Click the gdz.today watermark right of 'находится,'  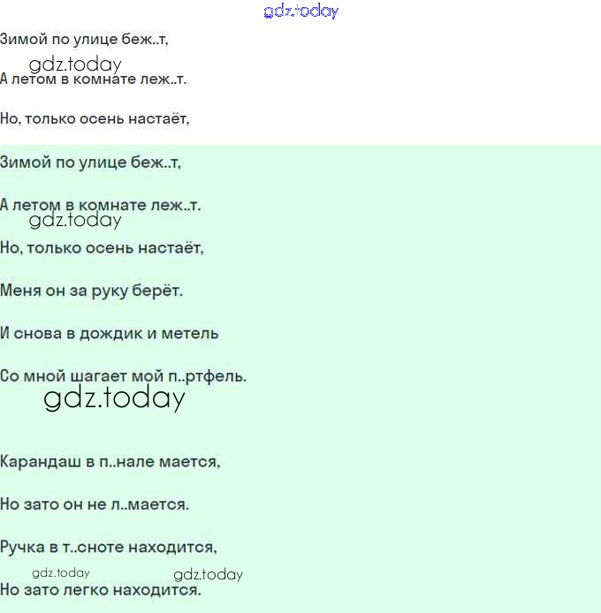click(x=208, y=575)
